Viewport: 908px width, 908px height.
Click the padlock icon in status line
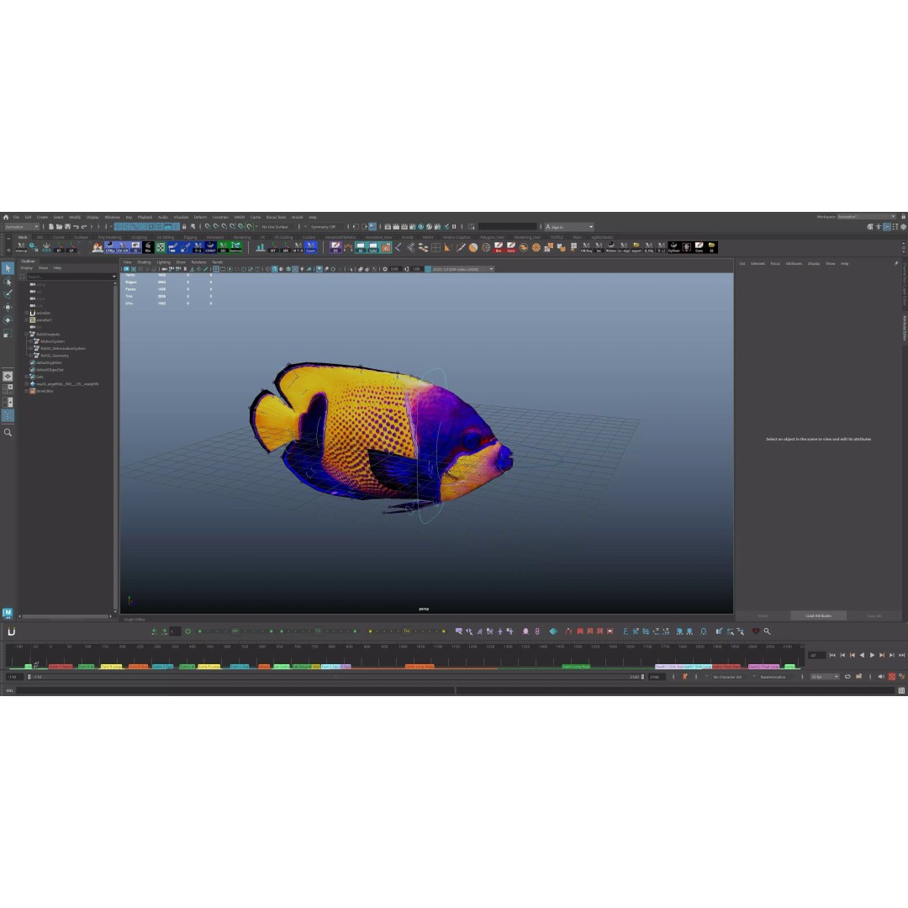coord(184,227)
